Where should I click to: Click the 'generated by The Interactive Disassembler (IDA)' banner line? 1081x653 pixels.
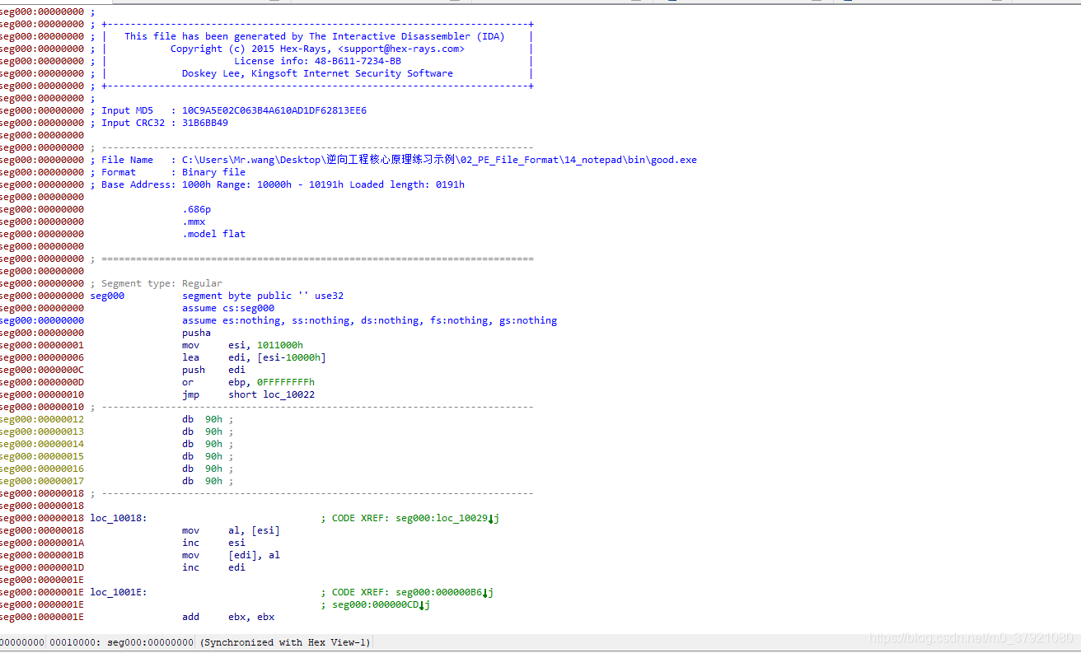[x=314, y=36]
